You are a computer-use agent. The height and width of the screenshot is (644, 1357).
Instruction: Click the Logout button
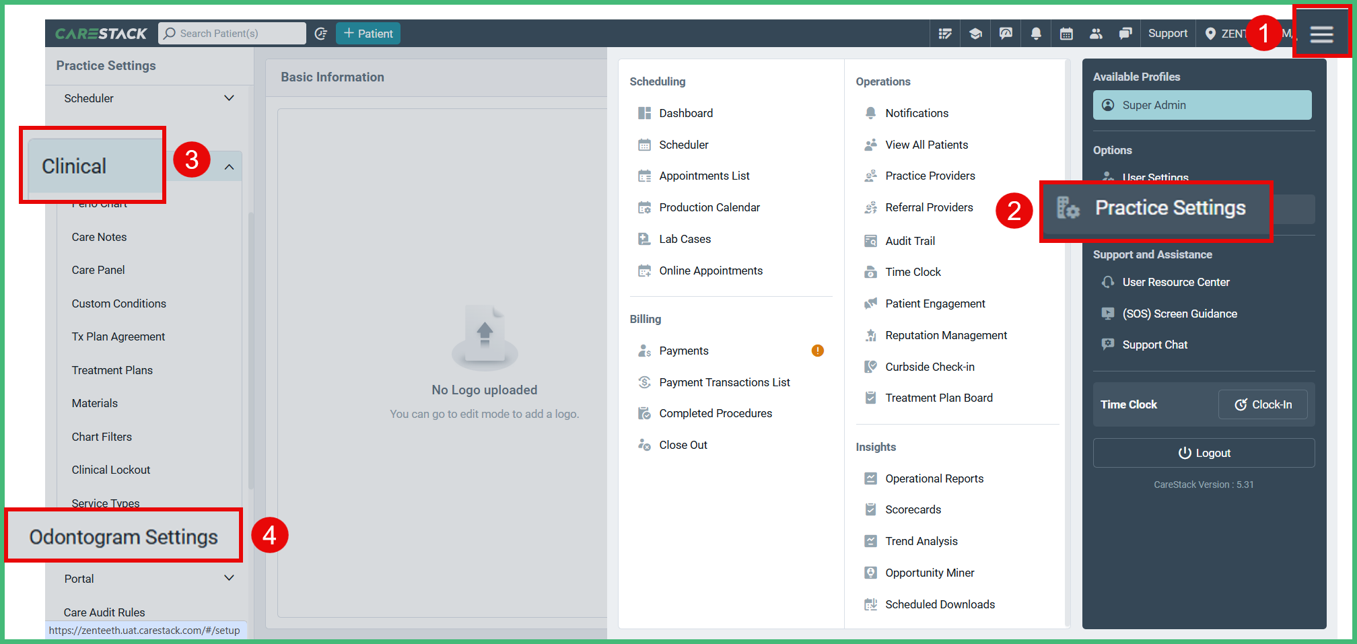pos(1204,452)
